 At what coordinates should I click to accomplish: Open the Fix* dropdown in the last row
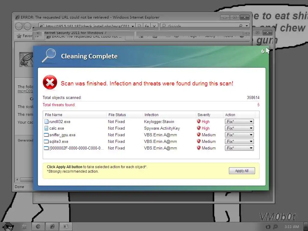coord(239,148)
